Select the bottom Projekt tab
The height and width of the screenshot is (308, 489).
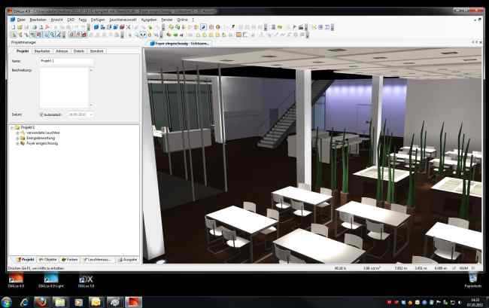tap(26, 260)
